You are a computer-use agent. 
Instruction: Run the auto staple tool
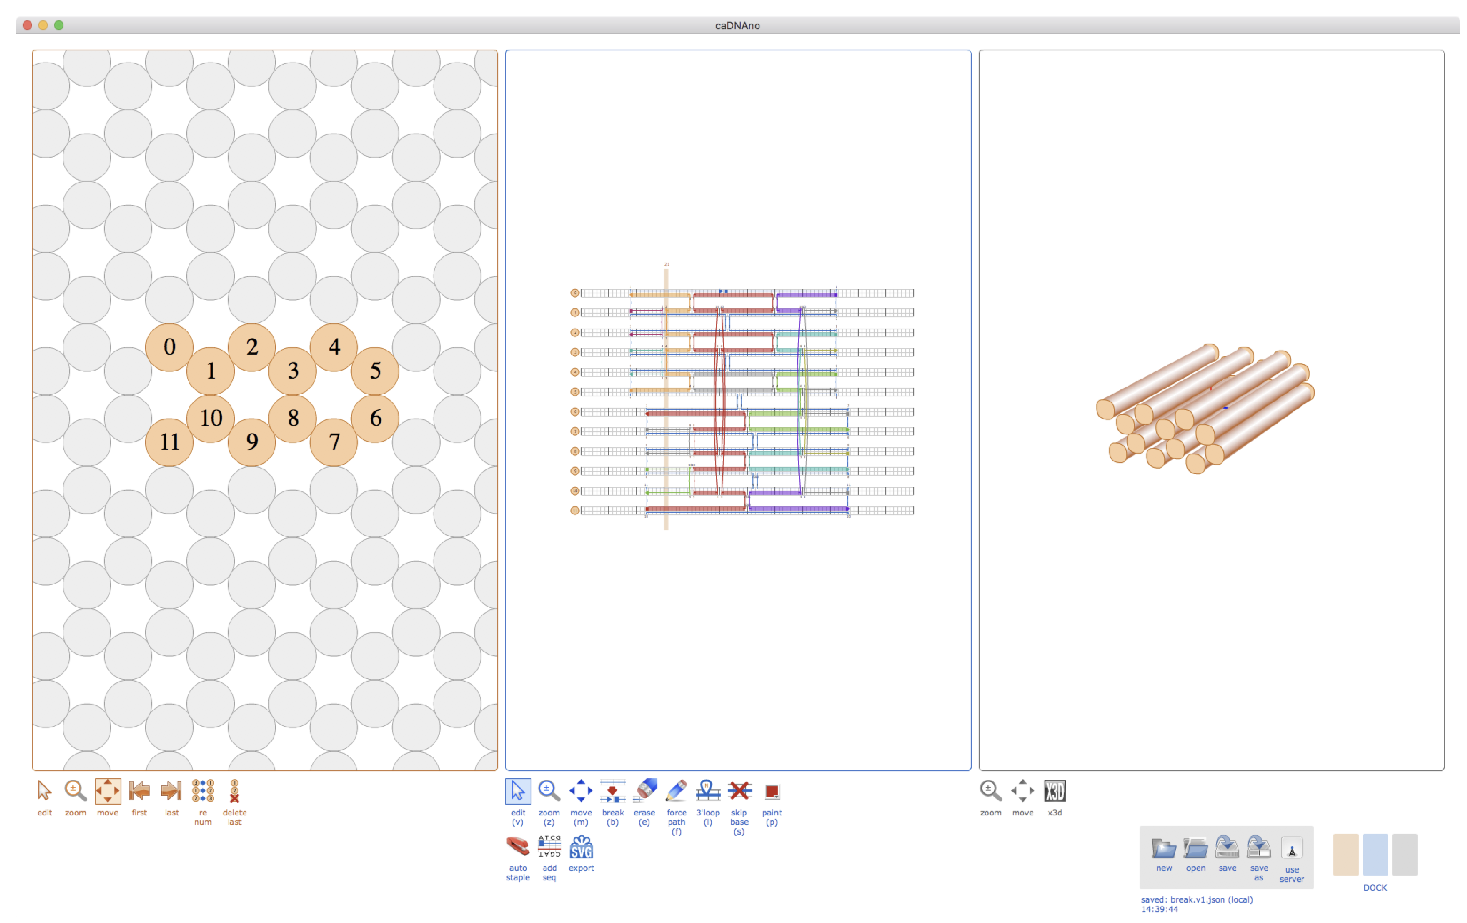click(x=518, y=846)
